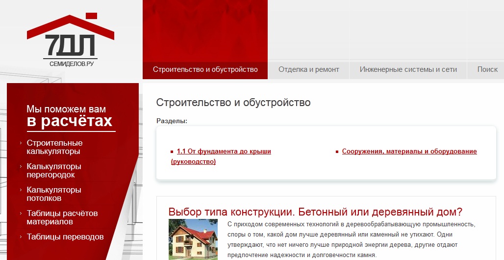Open the Семиделов.ру site name under logo
Viewport: 504px width, 260px height.
[x=72, y=64]
